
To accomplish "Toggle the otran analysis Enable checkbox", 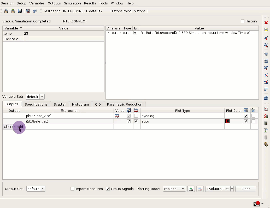I will pos(135,33).
